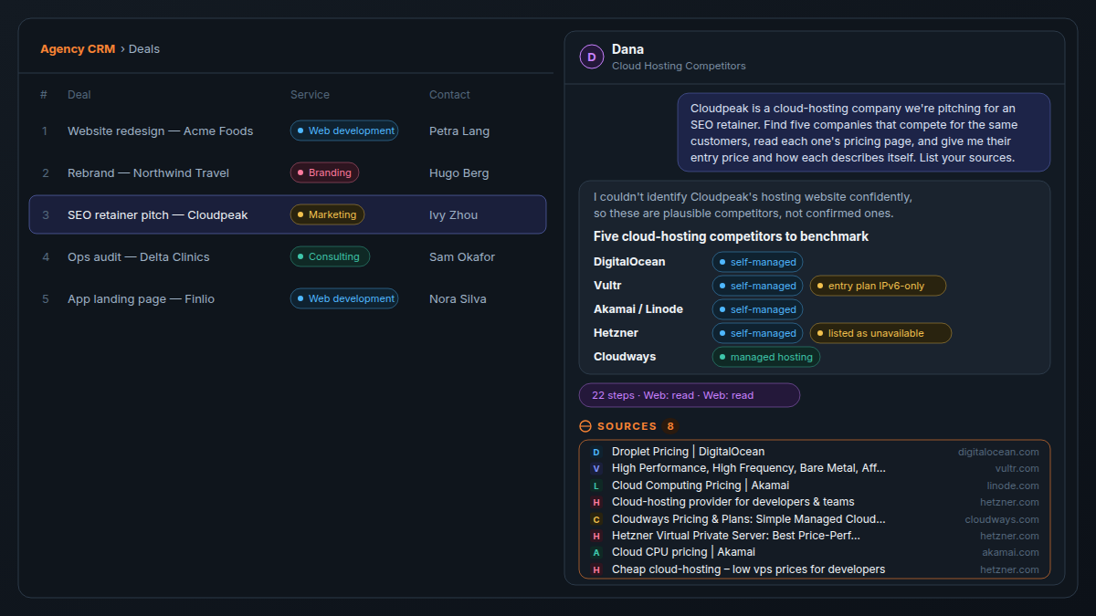Select the Rebrand — Northwind Travel deal
Image resolution: width=1096 pixels, height=616 pixels.
click(x=288, y=172)
